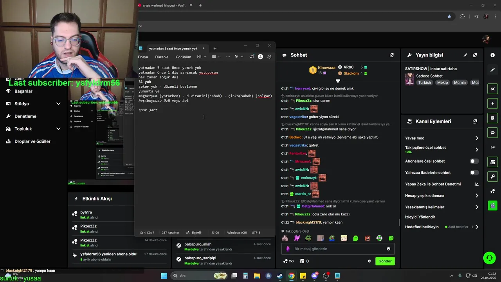Click the Biçimli status bar entry in Notepad

193,233
